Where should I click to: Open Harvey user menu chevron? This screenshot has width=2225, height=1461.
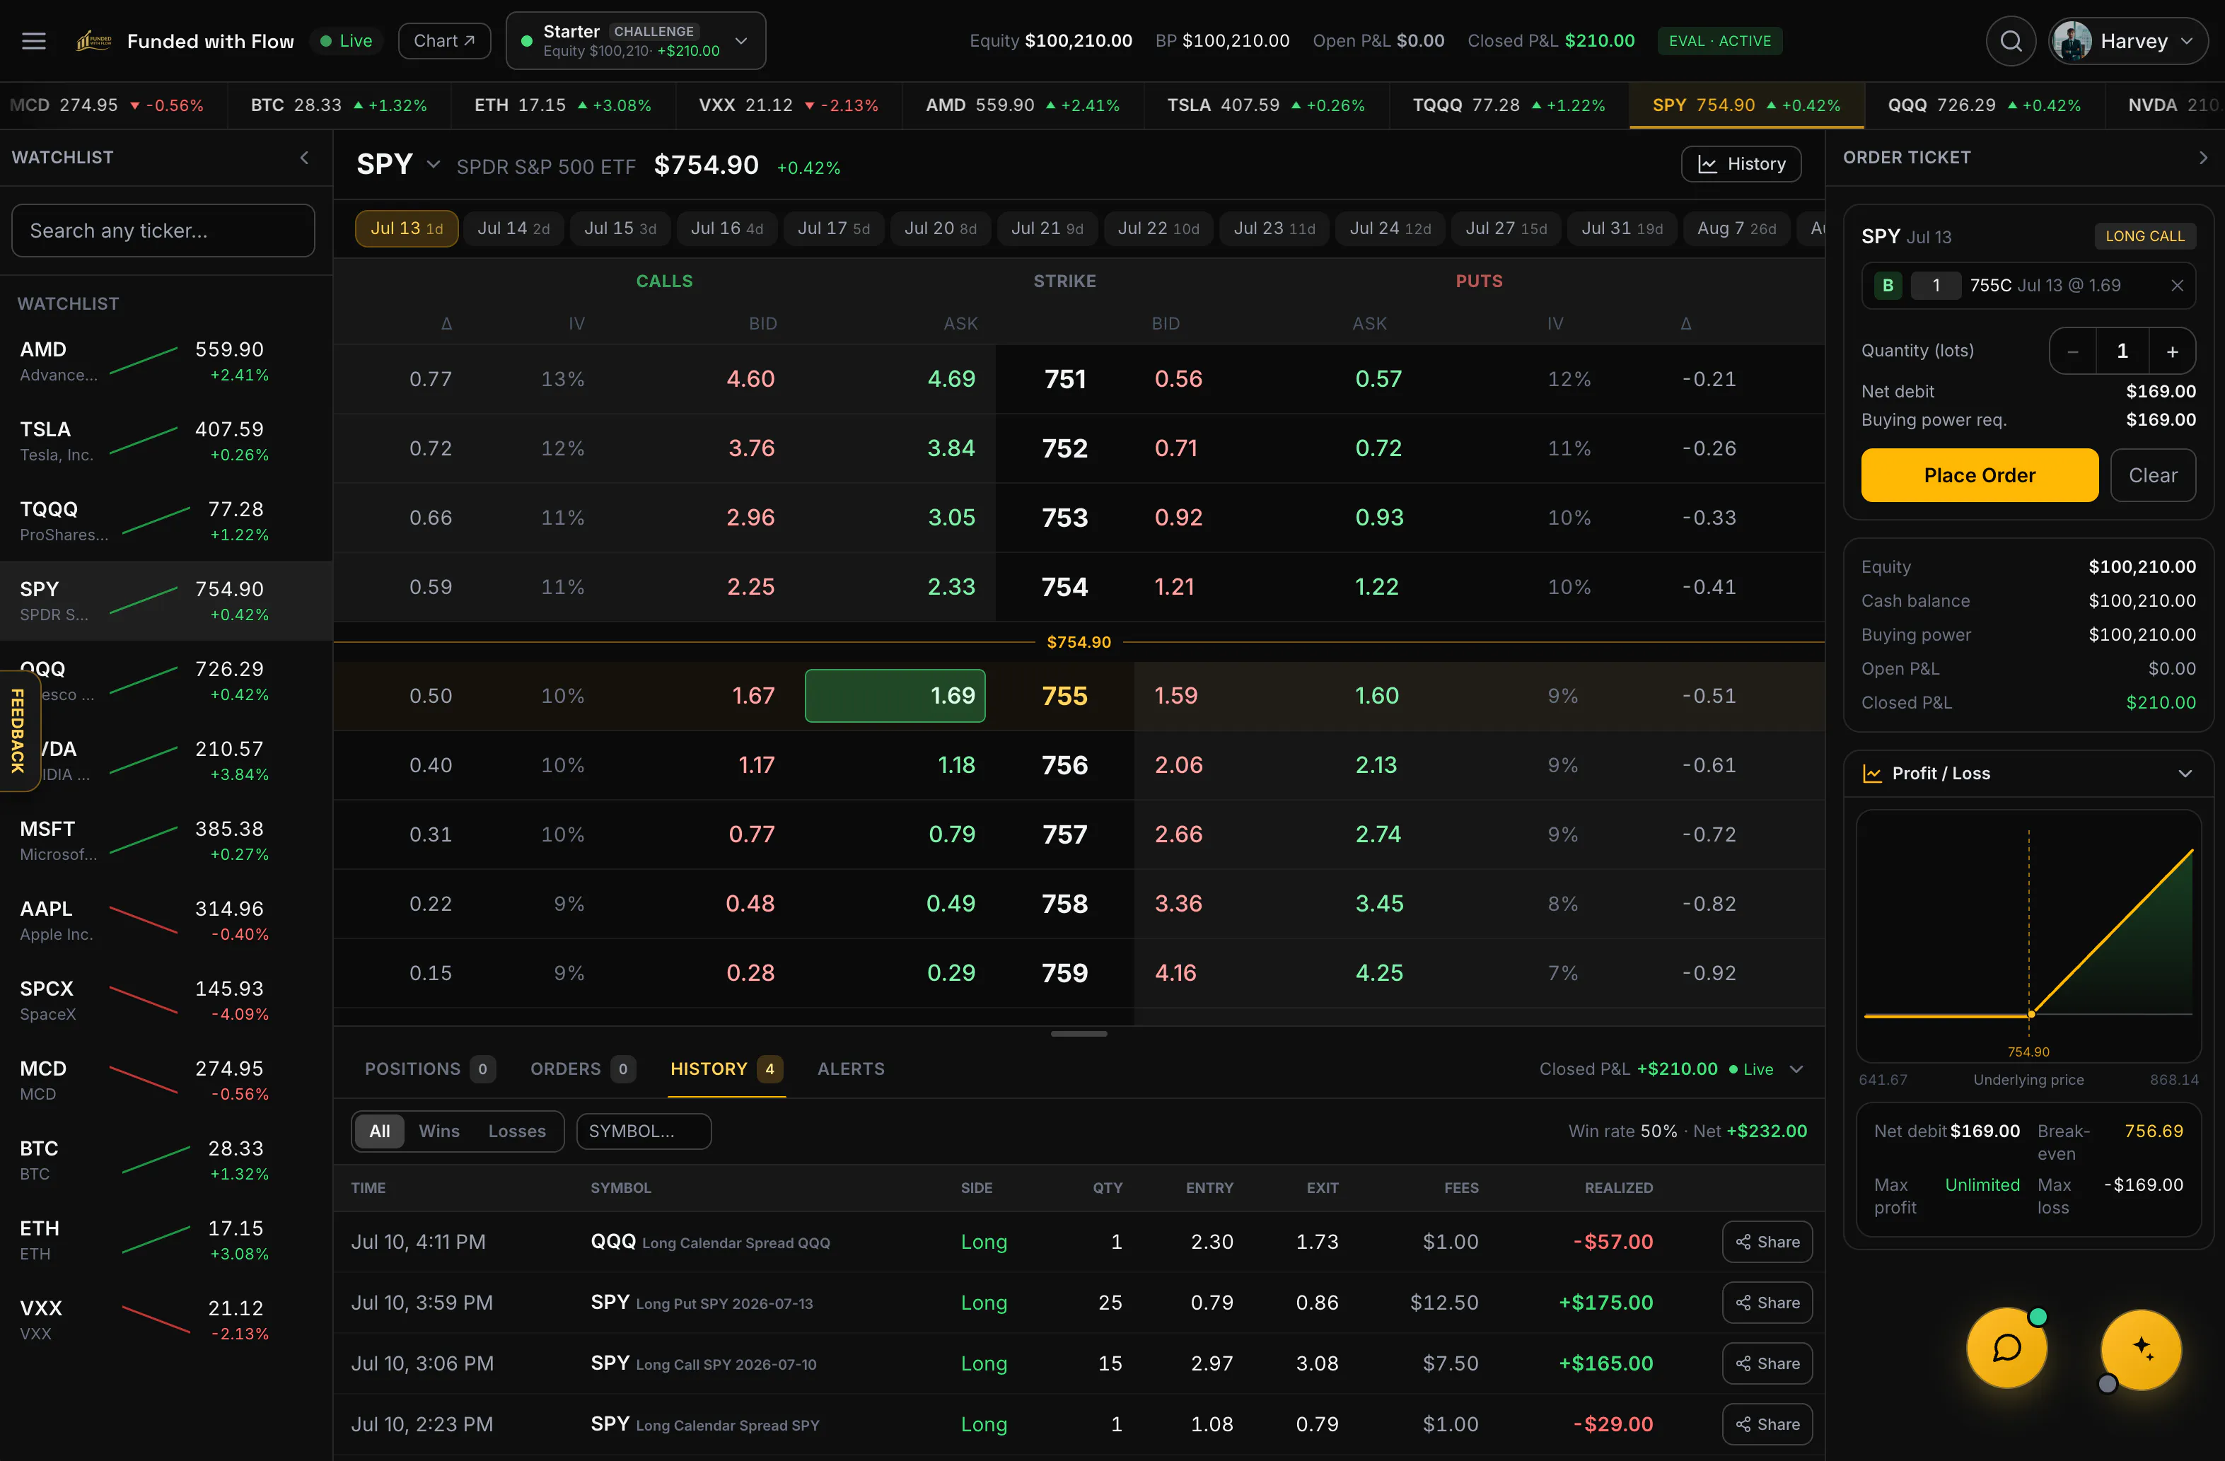2185,41
